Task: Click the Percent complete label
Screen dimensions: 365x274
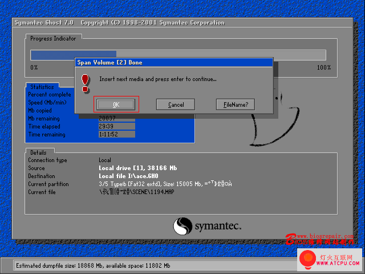Action: (50, 95)
